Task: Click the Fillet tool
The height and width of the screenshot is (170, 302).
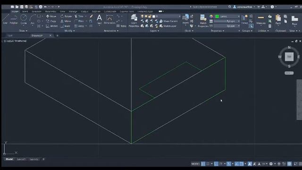Action: click(x=79, y=21)
